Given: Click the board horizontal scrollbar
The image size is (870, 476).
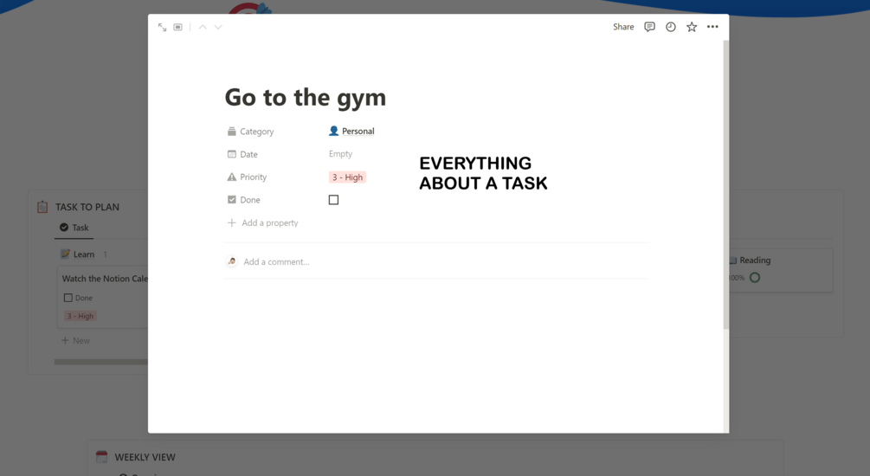Looking at the screenshot, I should pos(101,362).
